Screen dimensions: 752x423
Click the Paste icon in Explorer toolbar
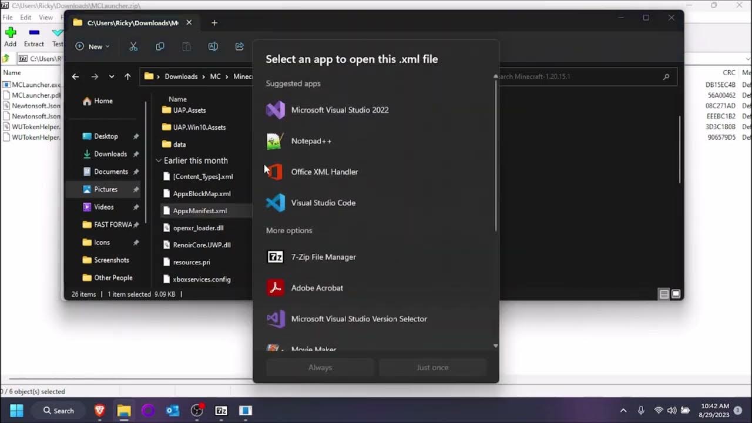click(186, 46)
